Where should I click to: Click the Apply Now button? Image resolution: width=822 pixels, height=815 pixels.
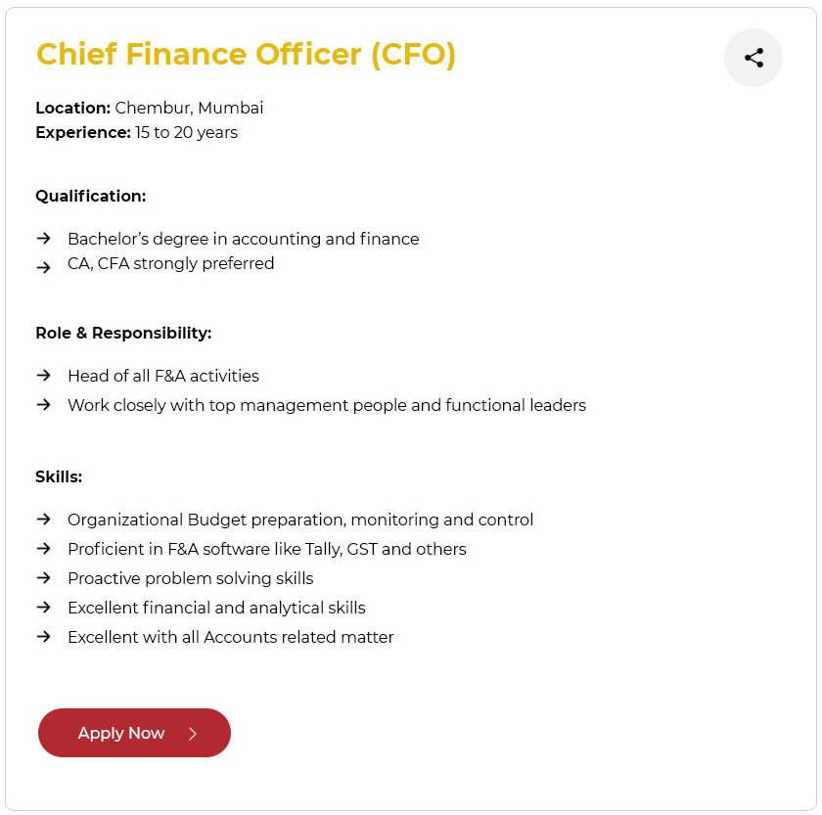click(134, 733)
